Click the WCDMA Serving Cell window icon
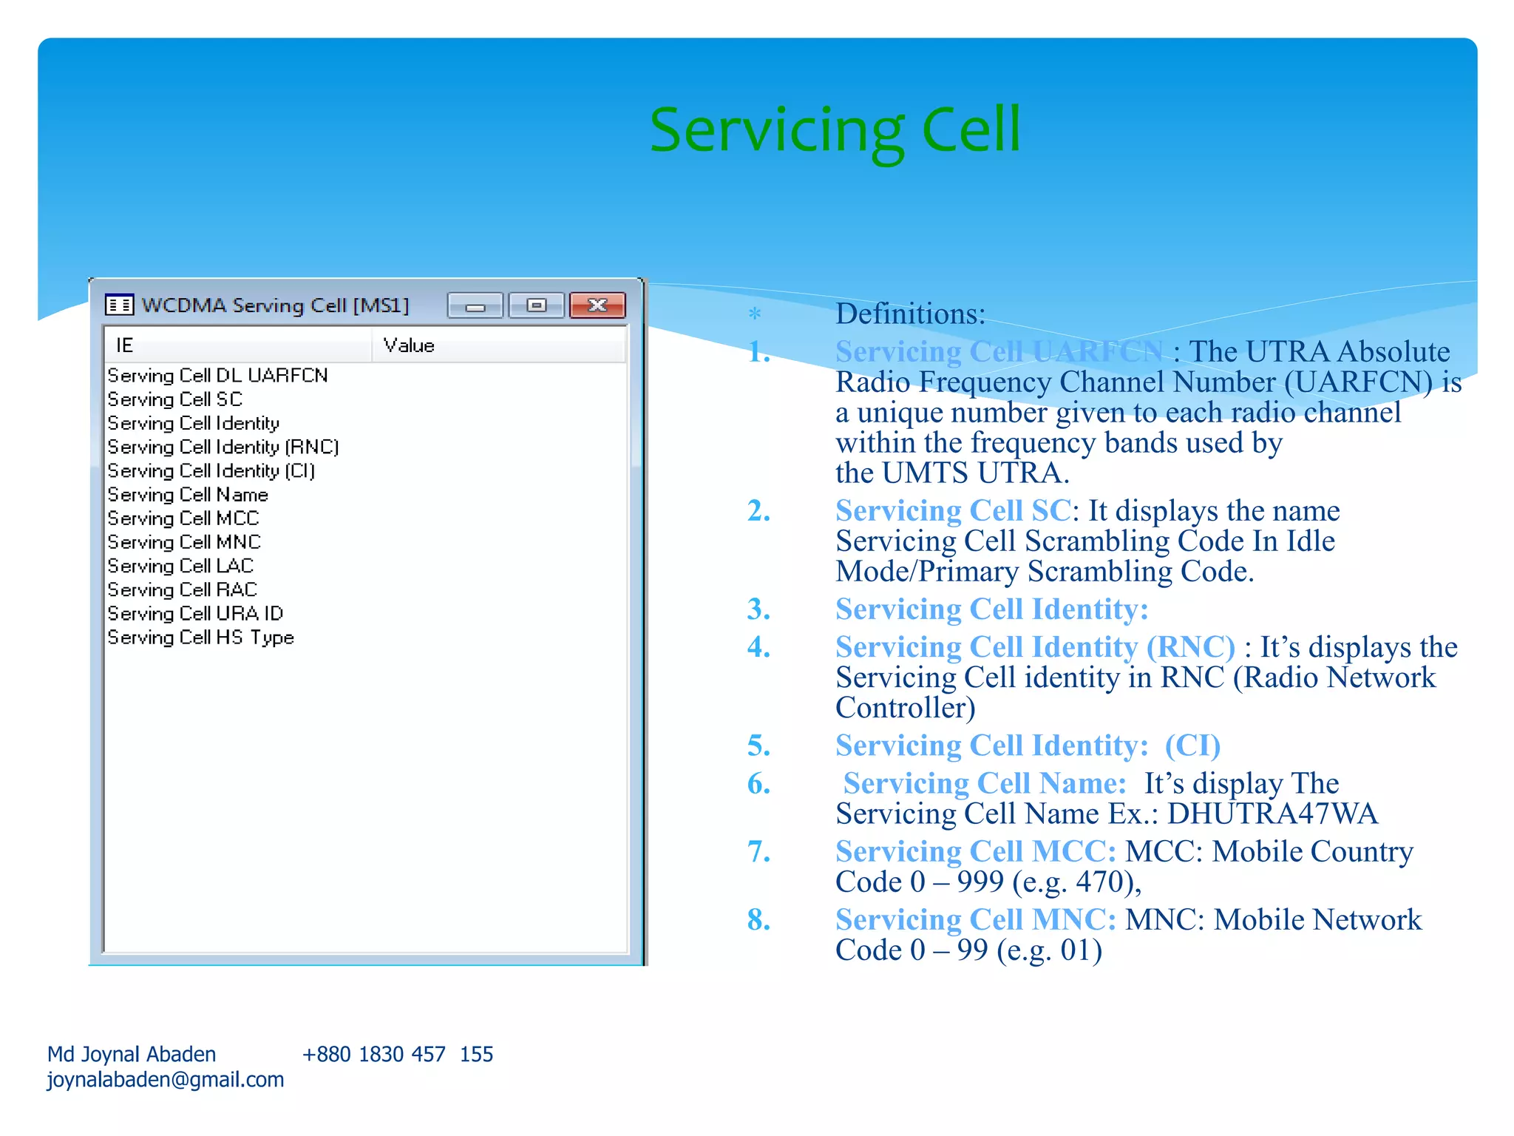Viewport: 1514px width, 1136px height. [119, 305]
